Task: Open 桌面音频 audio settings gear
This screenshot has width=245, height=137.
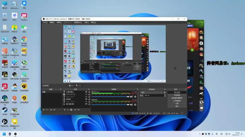Action: pyautogui.click(x=135, y=104)
